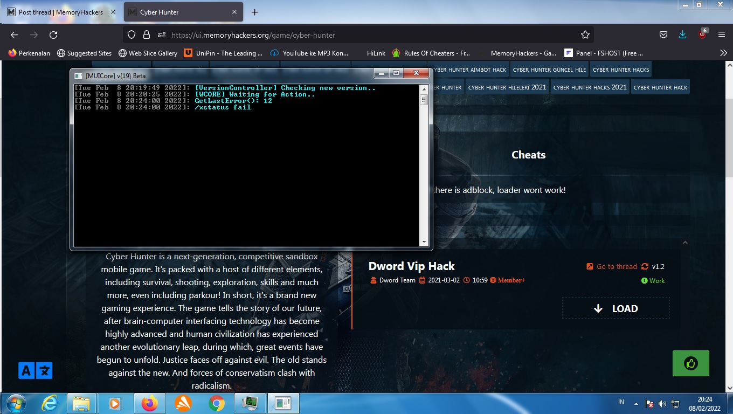The height and width of the screenshot is (414, 733).
Task: Open the Avast taskbar icon
Action: (x=183, y=403)
